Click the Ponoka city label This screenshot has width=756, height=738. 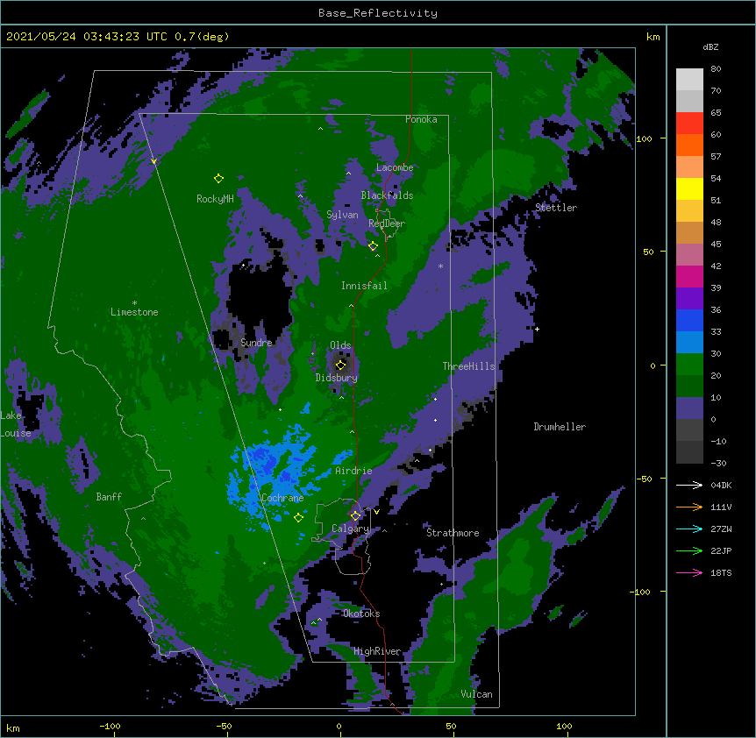(x=421, y=119)
